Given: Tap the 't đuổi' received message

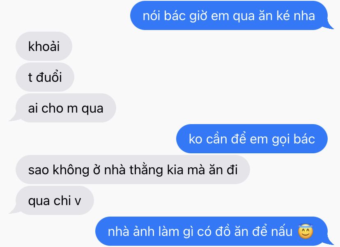Looking at the screenshot, I should tap(45, 77).
